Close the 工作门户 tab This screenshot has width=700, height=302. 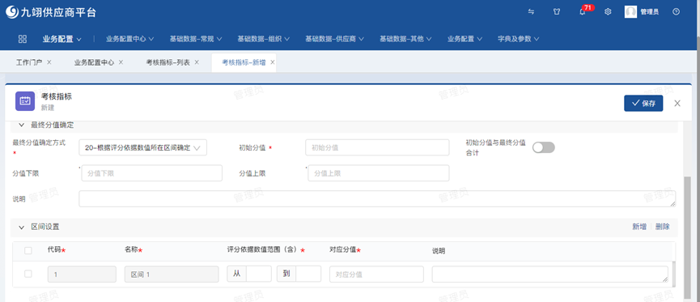click(49, 62)
